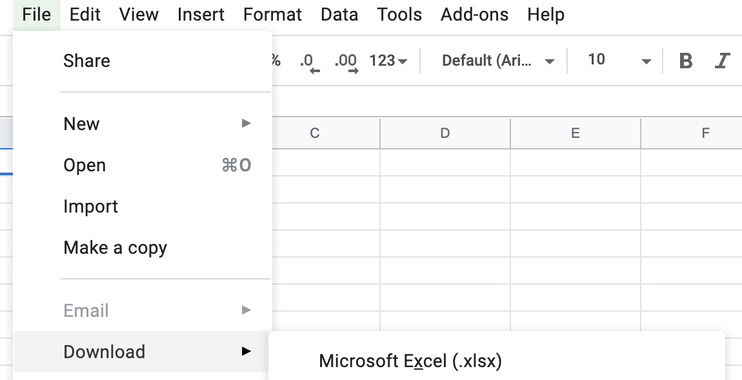This screenshot has height=380, width=742.
Task: Open the Add-ons menu
Action: pos(474,15)
